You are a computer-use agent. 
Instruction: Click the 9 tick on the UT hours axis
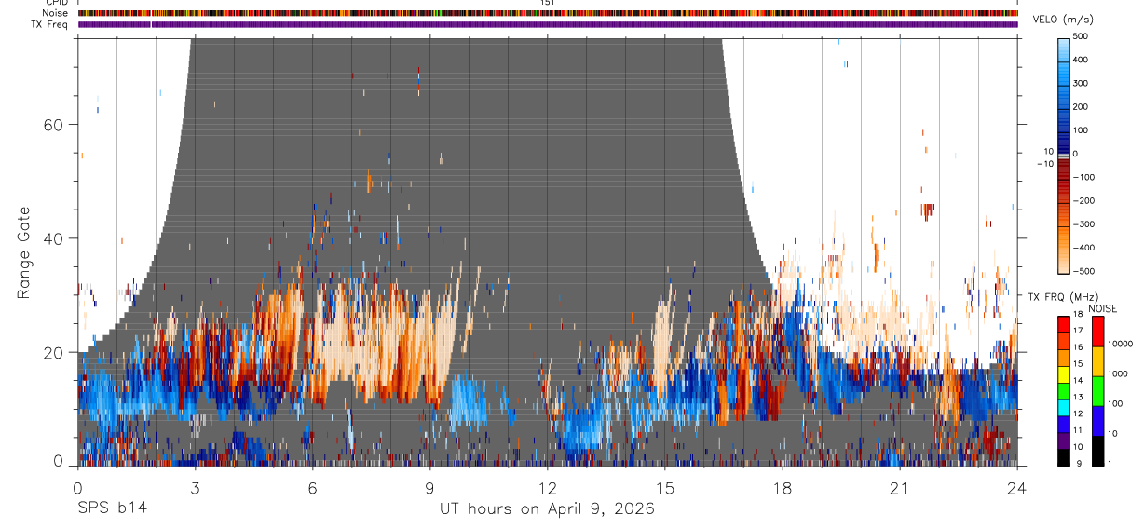[x=429, y=487]
